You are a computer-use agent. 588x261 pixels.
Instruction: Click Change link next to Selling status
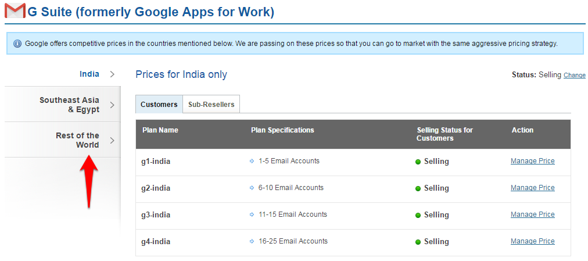(x=574, y=75)
